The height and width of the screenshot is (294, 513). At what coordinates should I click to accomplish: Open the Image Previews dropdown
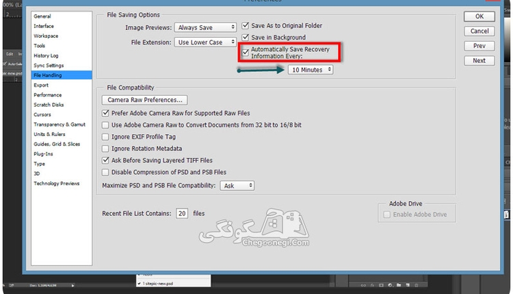point(205,27)
